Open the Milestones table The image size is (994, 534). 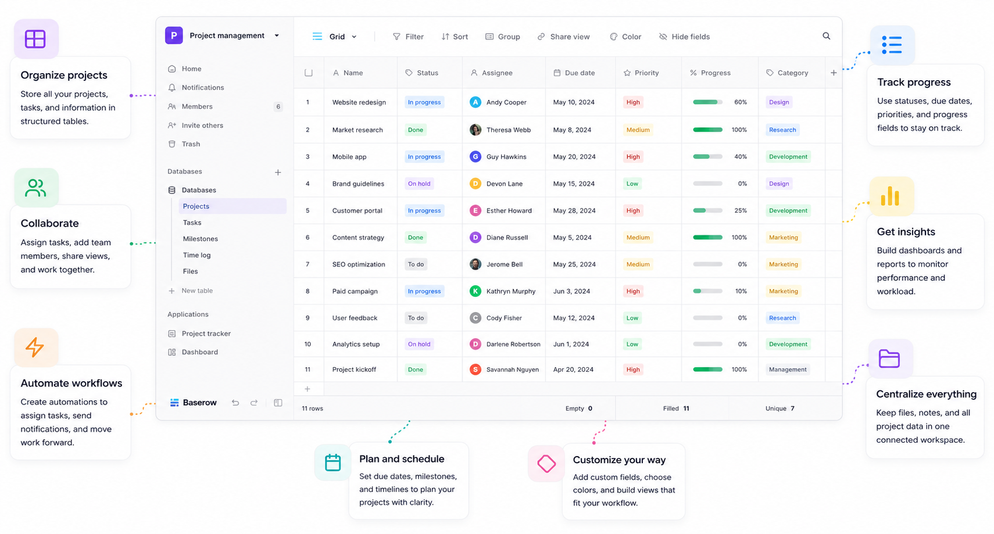click(x=200, y=239)
